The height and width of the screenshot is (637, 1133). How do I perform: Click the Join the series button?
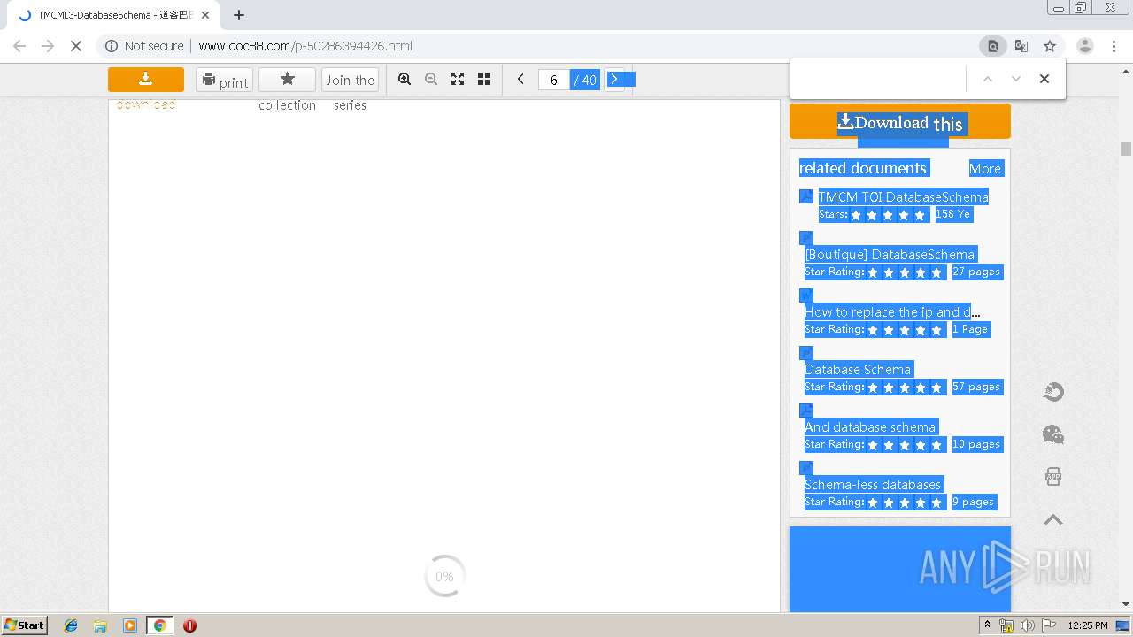point(350,80)
